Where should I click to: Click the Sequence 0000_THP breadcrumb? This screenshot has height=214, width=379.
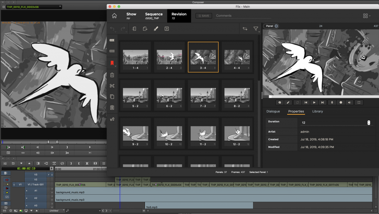point(154,16)
